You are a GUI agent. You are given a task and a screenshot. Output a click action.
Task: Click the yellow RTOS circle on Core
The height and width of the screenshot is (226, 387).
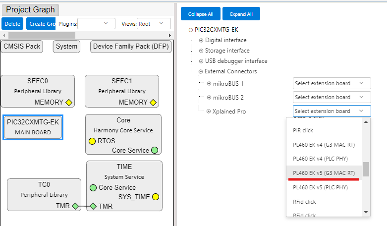click(92, 141)
